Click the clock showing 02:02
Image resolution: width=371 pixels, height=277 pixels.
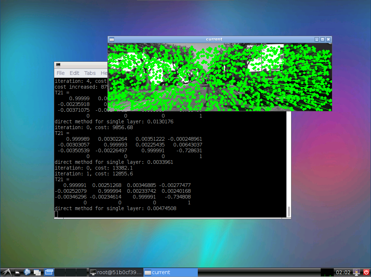coord(343,273)
